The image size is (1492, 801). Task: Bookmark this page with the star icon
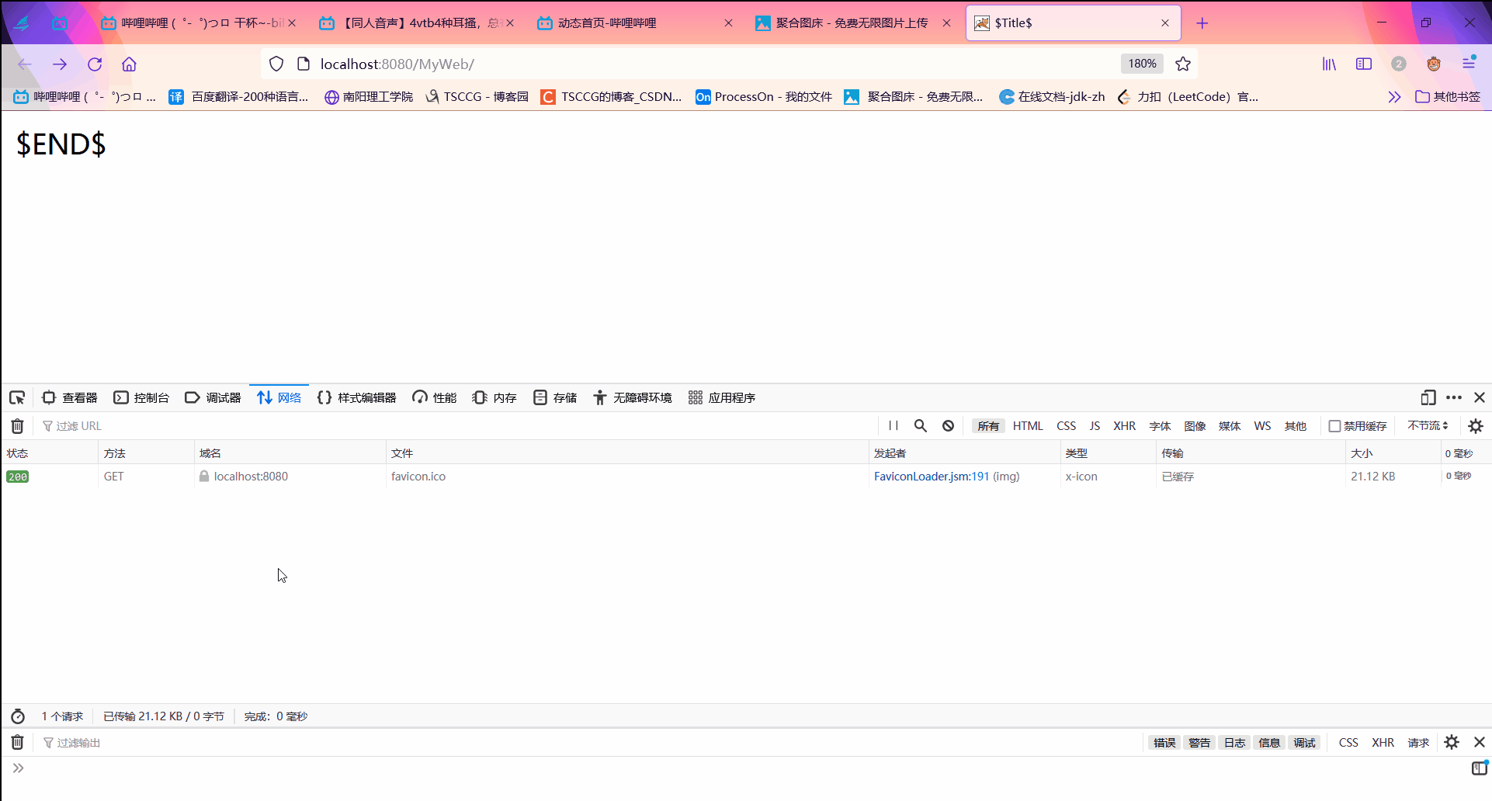point(1183,64)
